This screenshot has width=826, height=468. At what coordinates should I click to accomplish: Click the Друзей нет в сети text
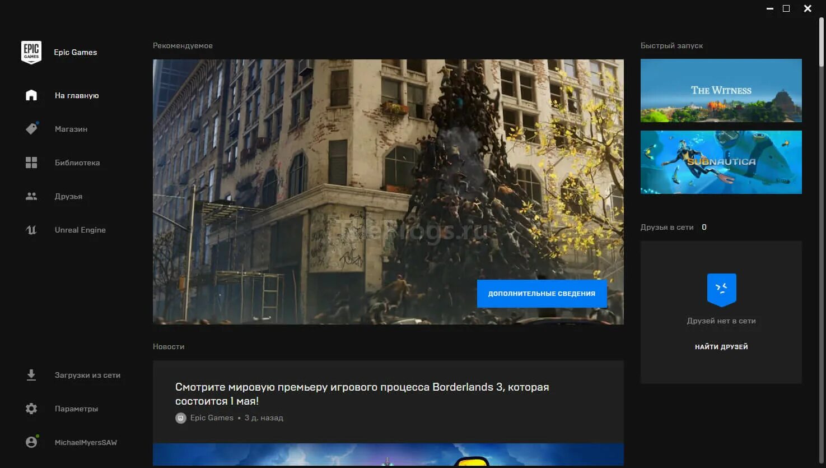tap(721, 321)
